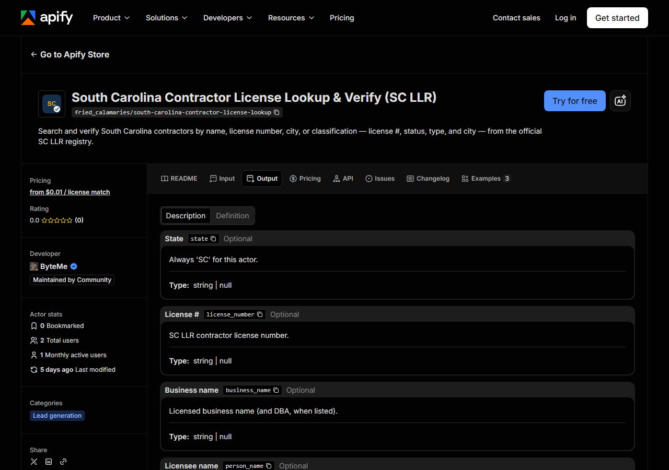Click the SC actor logo thumbnail

(52, 104)
